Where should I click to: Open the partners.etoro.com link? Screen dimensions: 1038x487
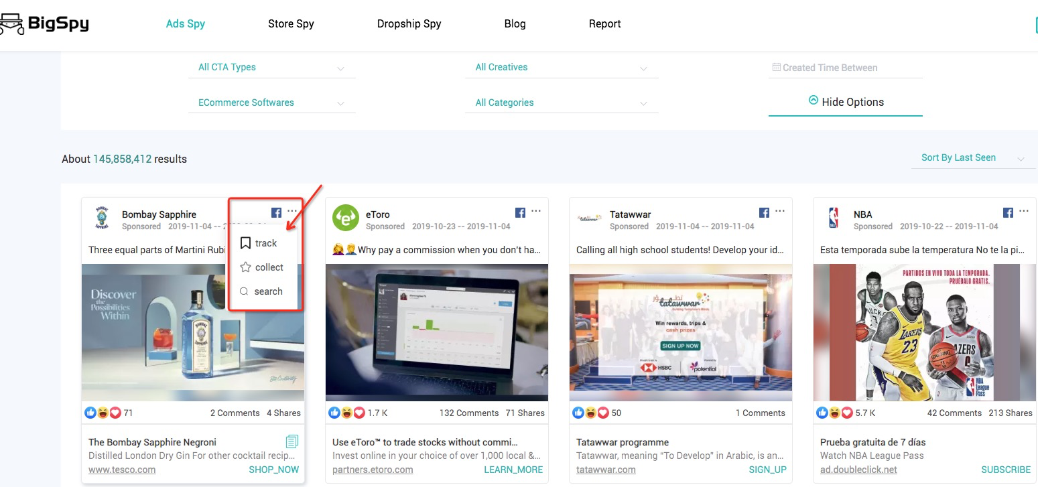coord(373,470)
